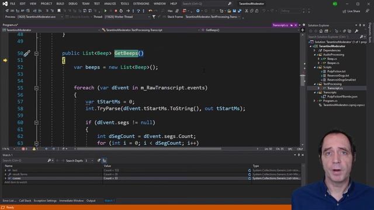Open the ANALYZE menu
374x210 pixels.
pyautogui.click(x=110, y=4)
